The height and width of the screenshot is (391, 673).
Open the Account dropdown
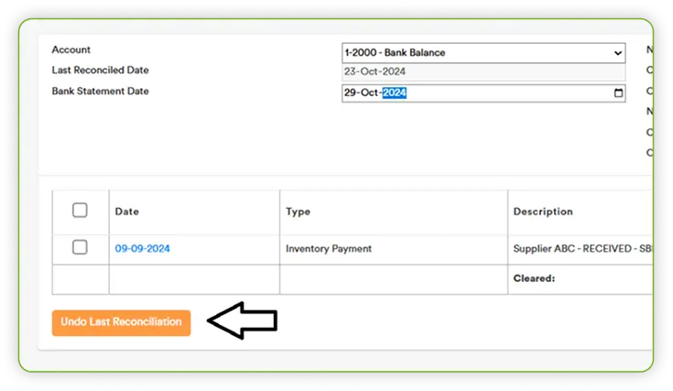(x=483, y=52)
